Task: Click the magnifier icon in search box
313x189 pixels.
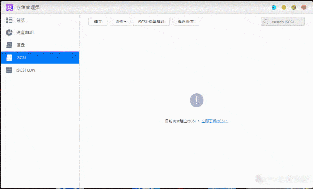Action: pos(266,22)
